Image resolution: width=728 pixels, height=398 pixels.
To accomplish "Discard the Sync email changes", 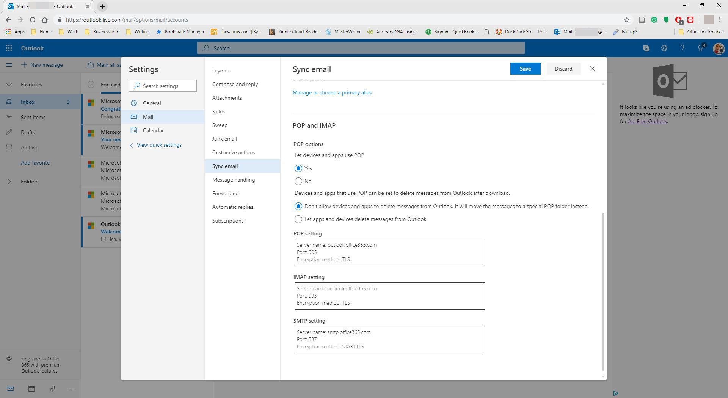I will coord(563,69).
